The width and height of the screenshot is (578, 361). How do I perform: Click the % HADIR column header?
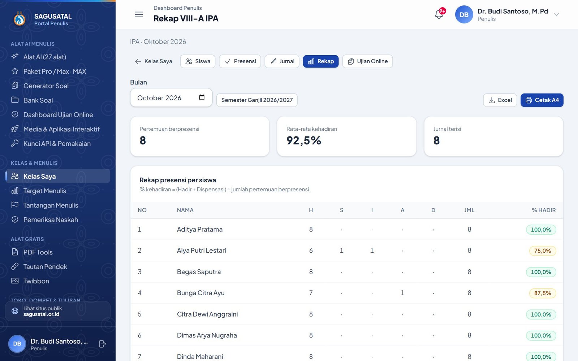pos(544,210)
